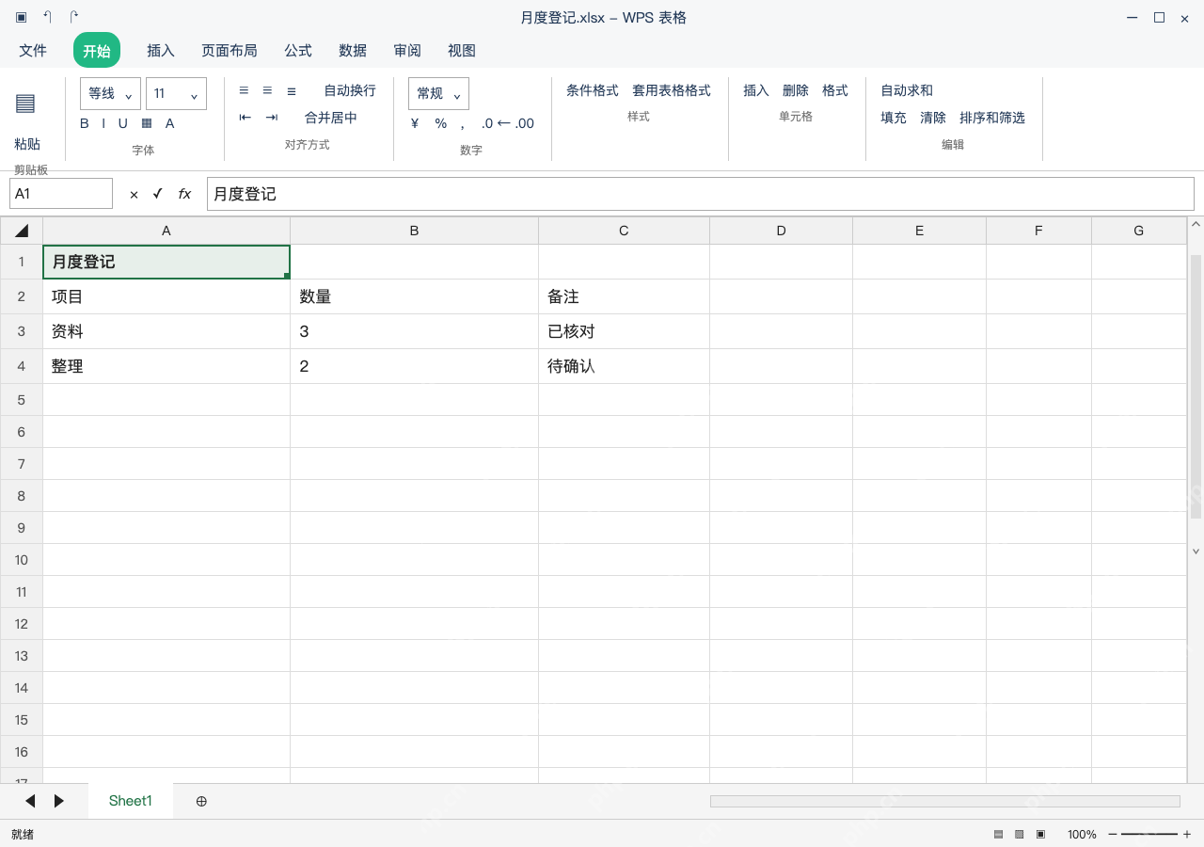Switch to the 插入 ribbon tab
This screenshot has height=847, width=1204.
(x=161, y=51)
